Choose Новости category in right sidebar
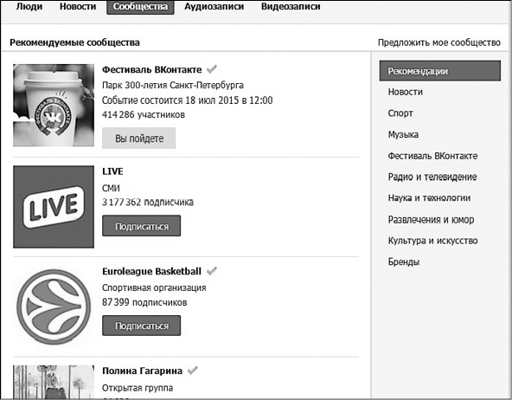 (406, 92)
